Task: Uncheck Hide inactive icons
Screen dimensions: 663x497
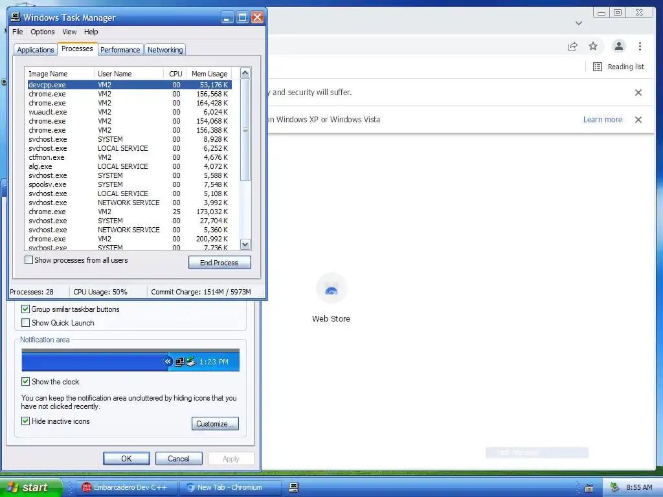Action: click(25, 421)
